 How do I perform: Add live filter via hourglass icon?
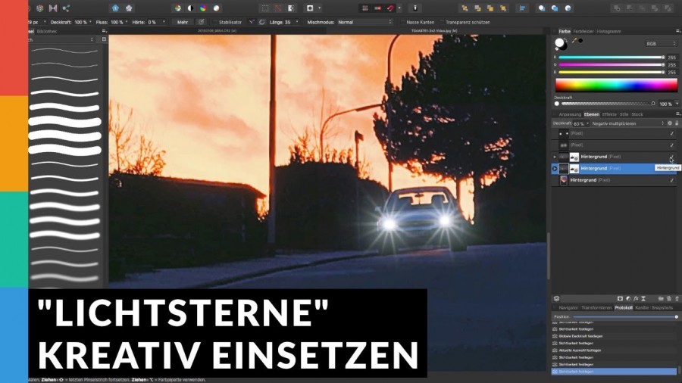pyautogui.click(x=643, y=299)
